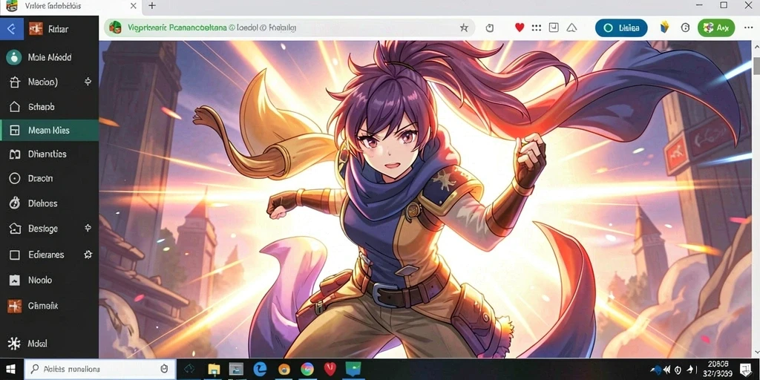
Task: Select the Dhanties sidebar item
Action: coord(50,154)
